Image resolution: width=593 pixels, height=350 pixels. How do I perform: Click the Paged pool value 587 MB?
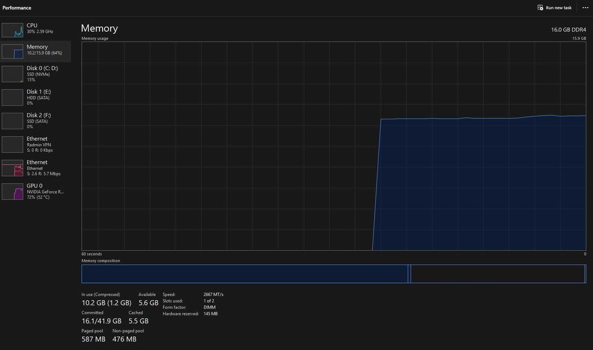click(94, 339)
